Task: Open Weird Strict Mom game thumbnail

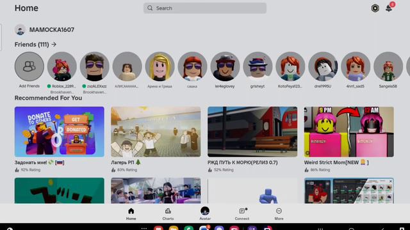Action: tap(348, 132)
